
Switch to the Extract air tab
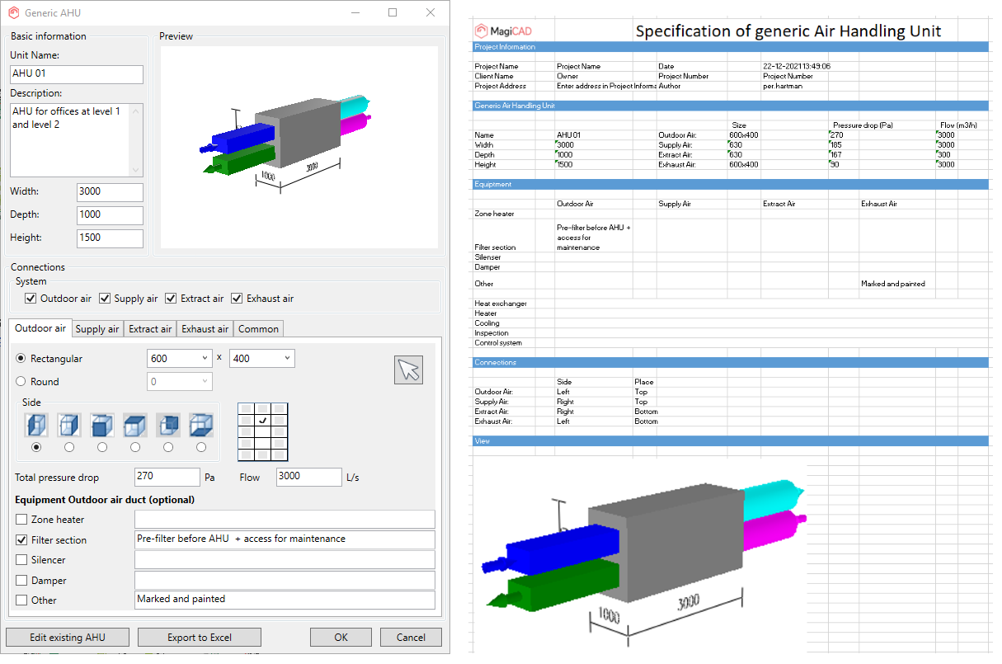tap(150, 329)
